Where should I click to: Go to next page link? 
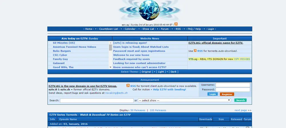241,110
